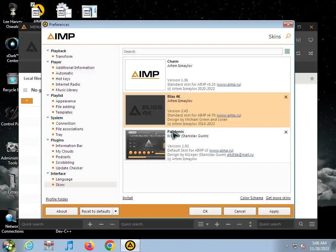Open the Profile folder link
The height and width of the screenshot is (252, 336).
(57, 199)
